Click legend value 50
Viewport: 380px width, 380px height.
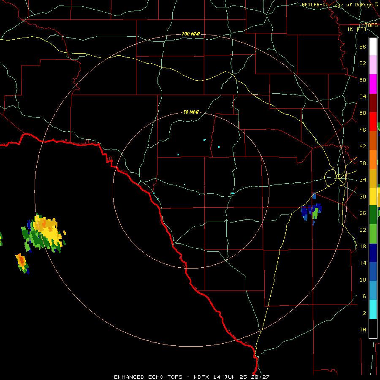pos(363,113)
